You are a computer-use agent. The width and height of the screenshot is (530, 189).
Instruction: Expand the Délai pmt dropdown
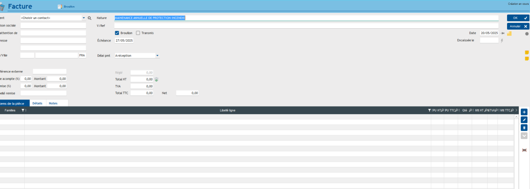(x=157, y=56)
